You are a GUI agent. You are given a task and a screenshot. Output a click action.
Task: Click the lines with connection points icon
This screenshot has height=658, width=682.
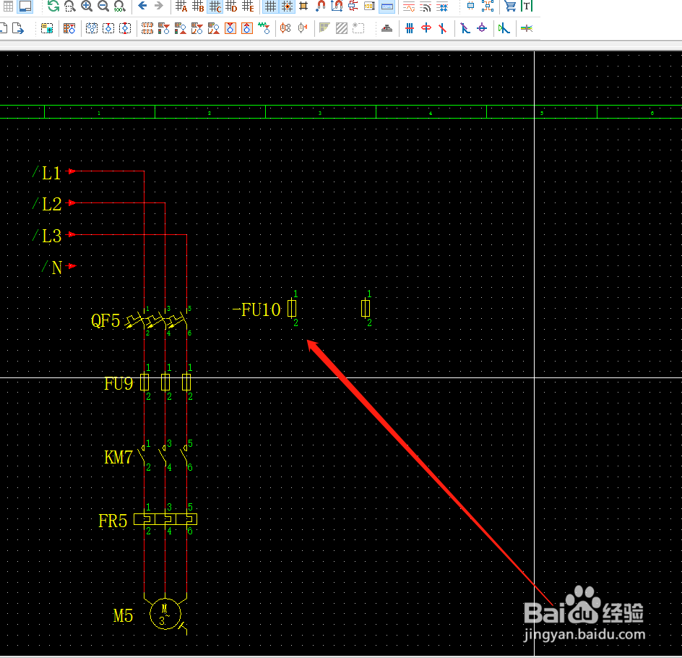(442, 6)
